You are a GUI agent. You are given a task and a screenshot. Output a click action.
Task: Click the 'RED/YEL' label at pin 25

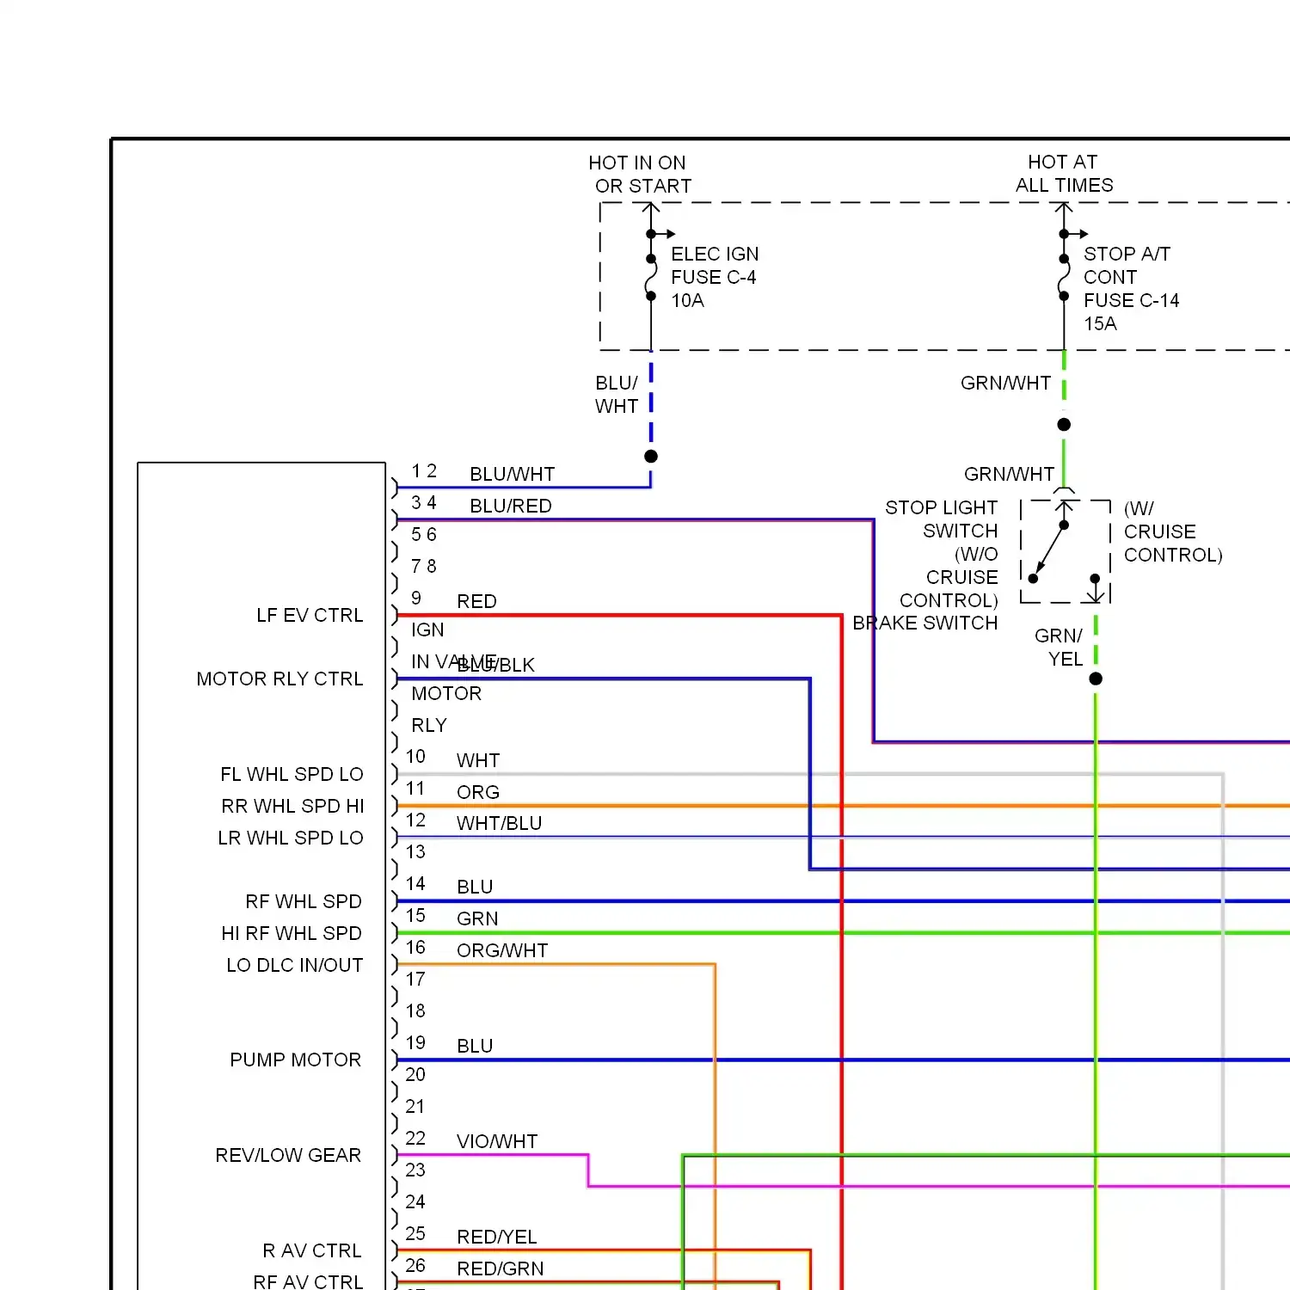497,1238
